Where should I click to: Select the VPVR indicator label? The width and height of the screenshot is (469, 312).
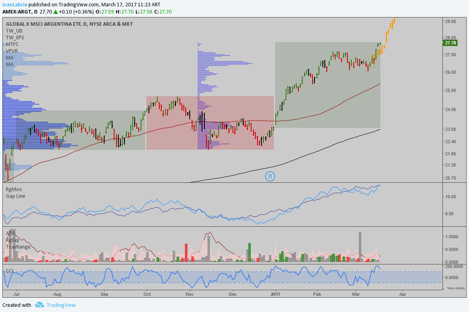click(x=12, y=51)
